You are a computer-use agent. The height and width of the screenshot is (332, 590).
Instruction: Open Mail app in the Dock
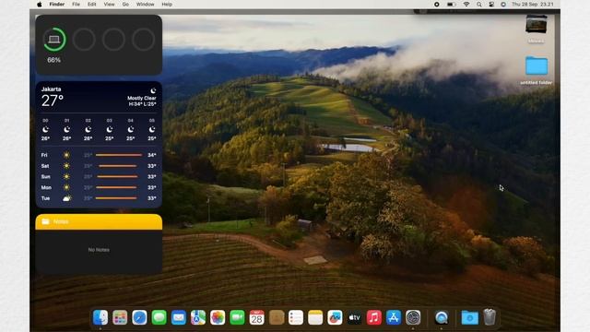click(x=178, y=317)
